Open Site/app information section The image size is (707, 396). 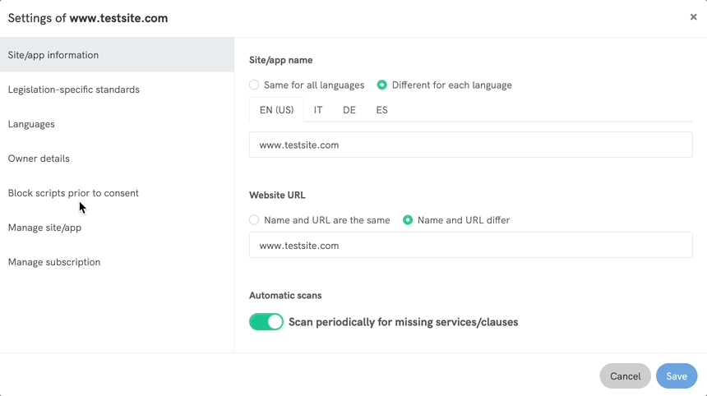[x=53, y=55]
